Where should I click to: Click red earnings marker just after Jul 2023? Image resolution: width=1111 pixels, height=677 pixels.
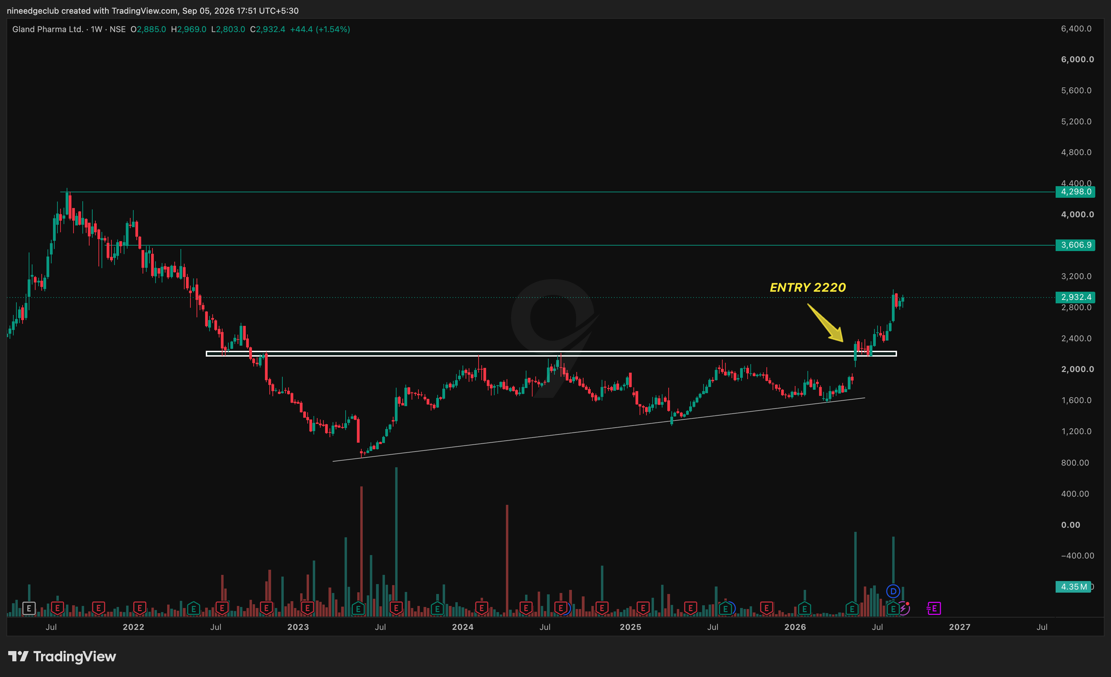pos(396,609)
